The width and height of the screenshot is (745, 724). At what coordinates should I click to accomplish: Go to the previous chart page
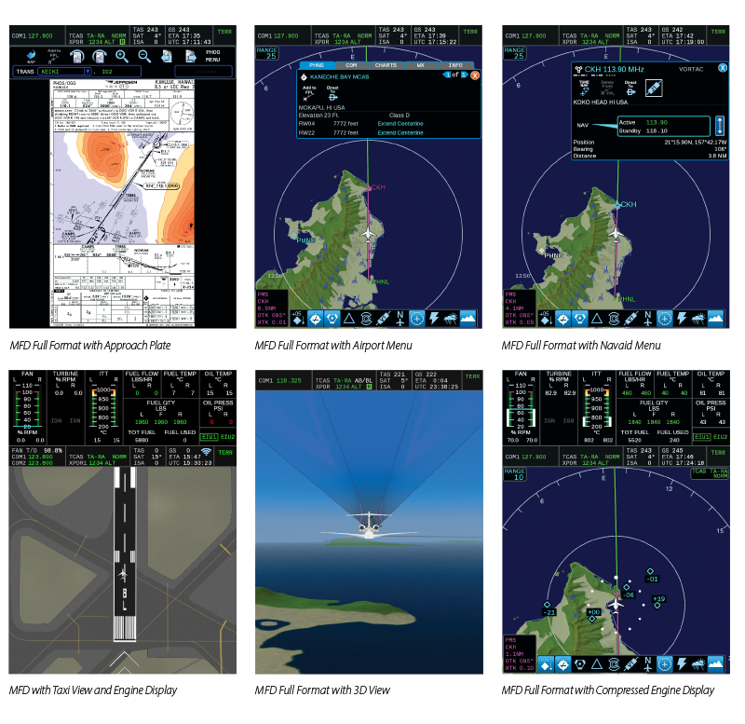pyautogui.click(x=167, y=57)
